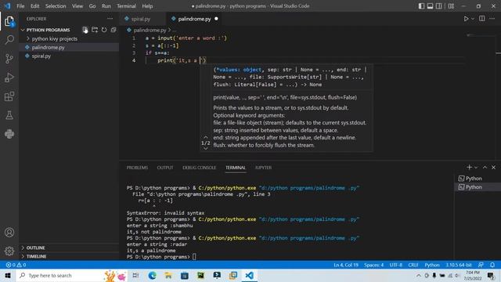The width and height of the screenshot is (501, 282).
Task: Open terminal launch profile dropdown
Action: pos(476,167)
